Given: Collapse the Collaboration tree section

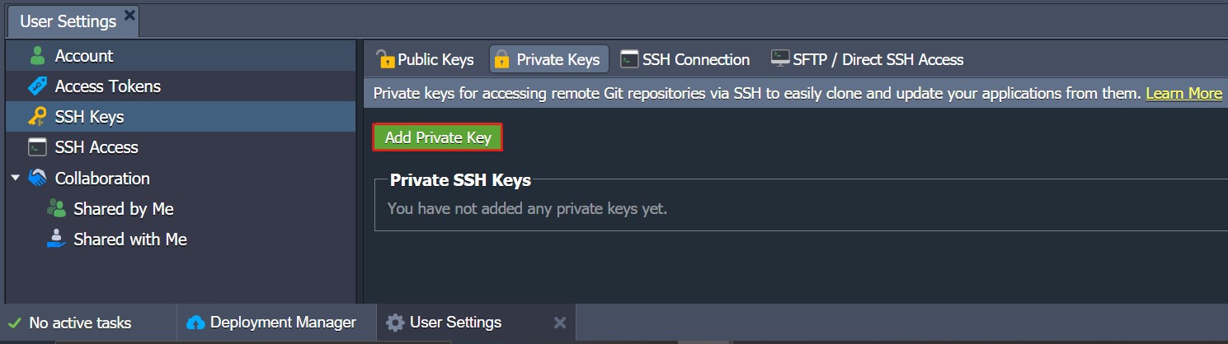Looking at the screenshot, I should [15, 178].
